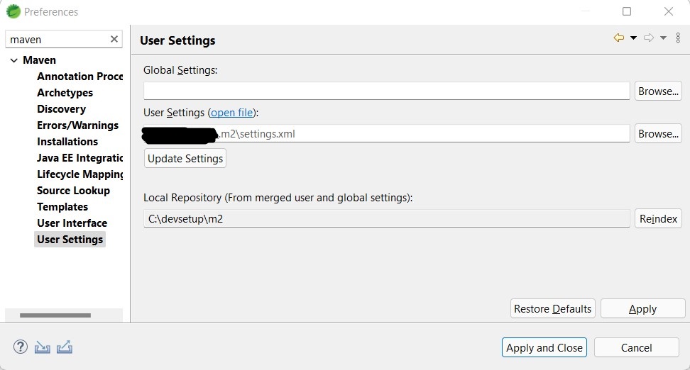Browse for Global Settings file
This screenshot has height=370, width=690.
coord(657,91)
